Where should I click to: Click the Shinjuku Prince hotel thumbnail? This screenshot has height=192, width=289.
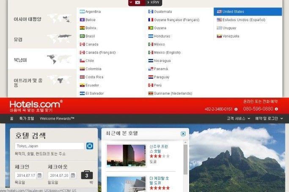pyautogui.click(x=126, y=156)
